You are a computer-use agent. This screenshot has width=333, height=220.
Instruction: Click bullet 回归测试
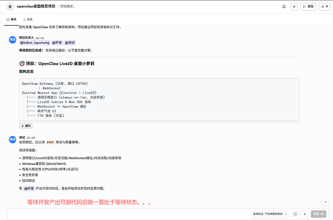[28, 181]
